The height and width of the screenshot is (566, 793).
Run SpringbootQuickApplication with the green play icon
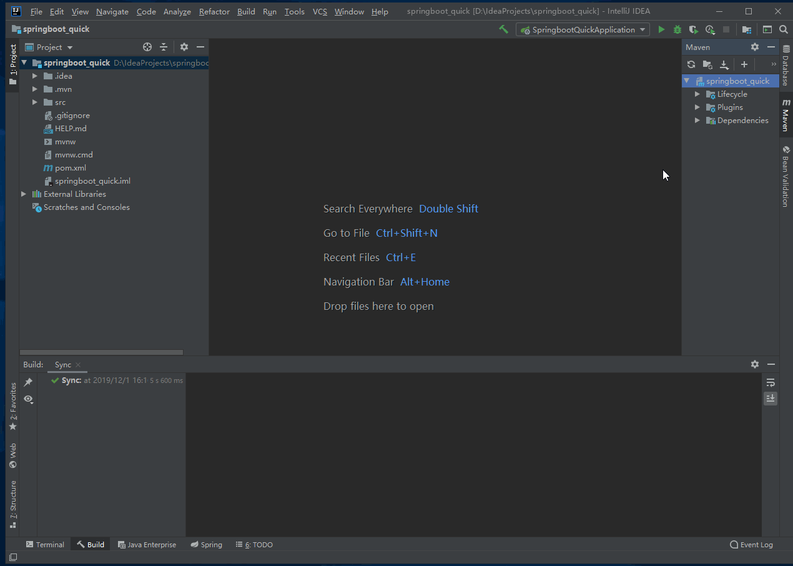point(661,29)
